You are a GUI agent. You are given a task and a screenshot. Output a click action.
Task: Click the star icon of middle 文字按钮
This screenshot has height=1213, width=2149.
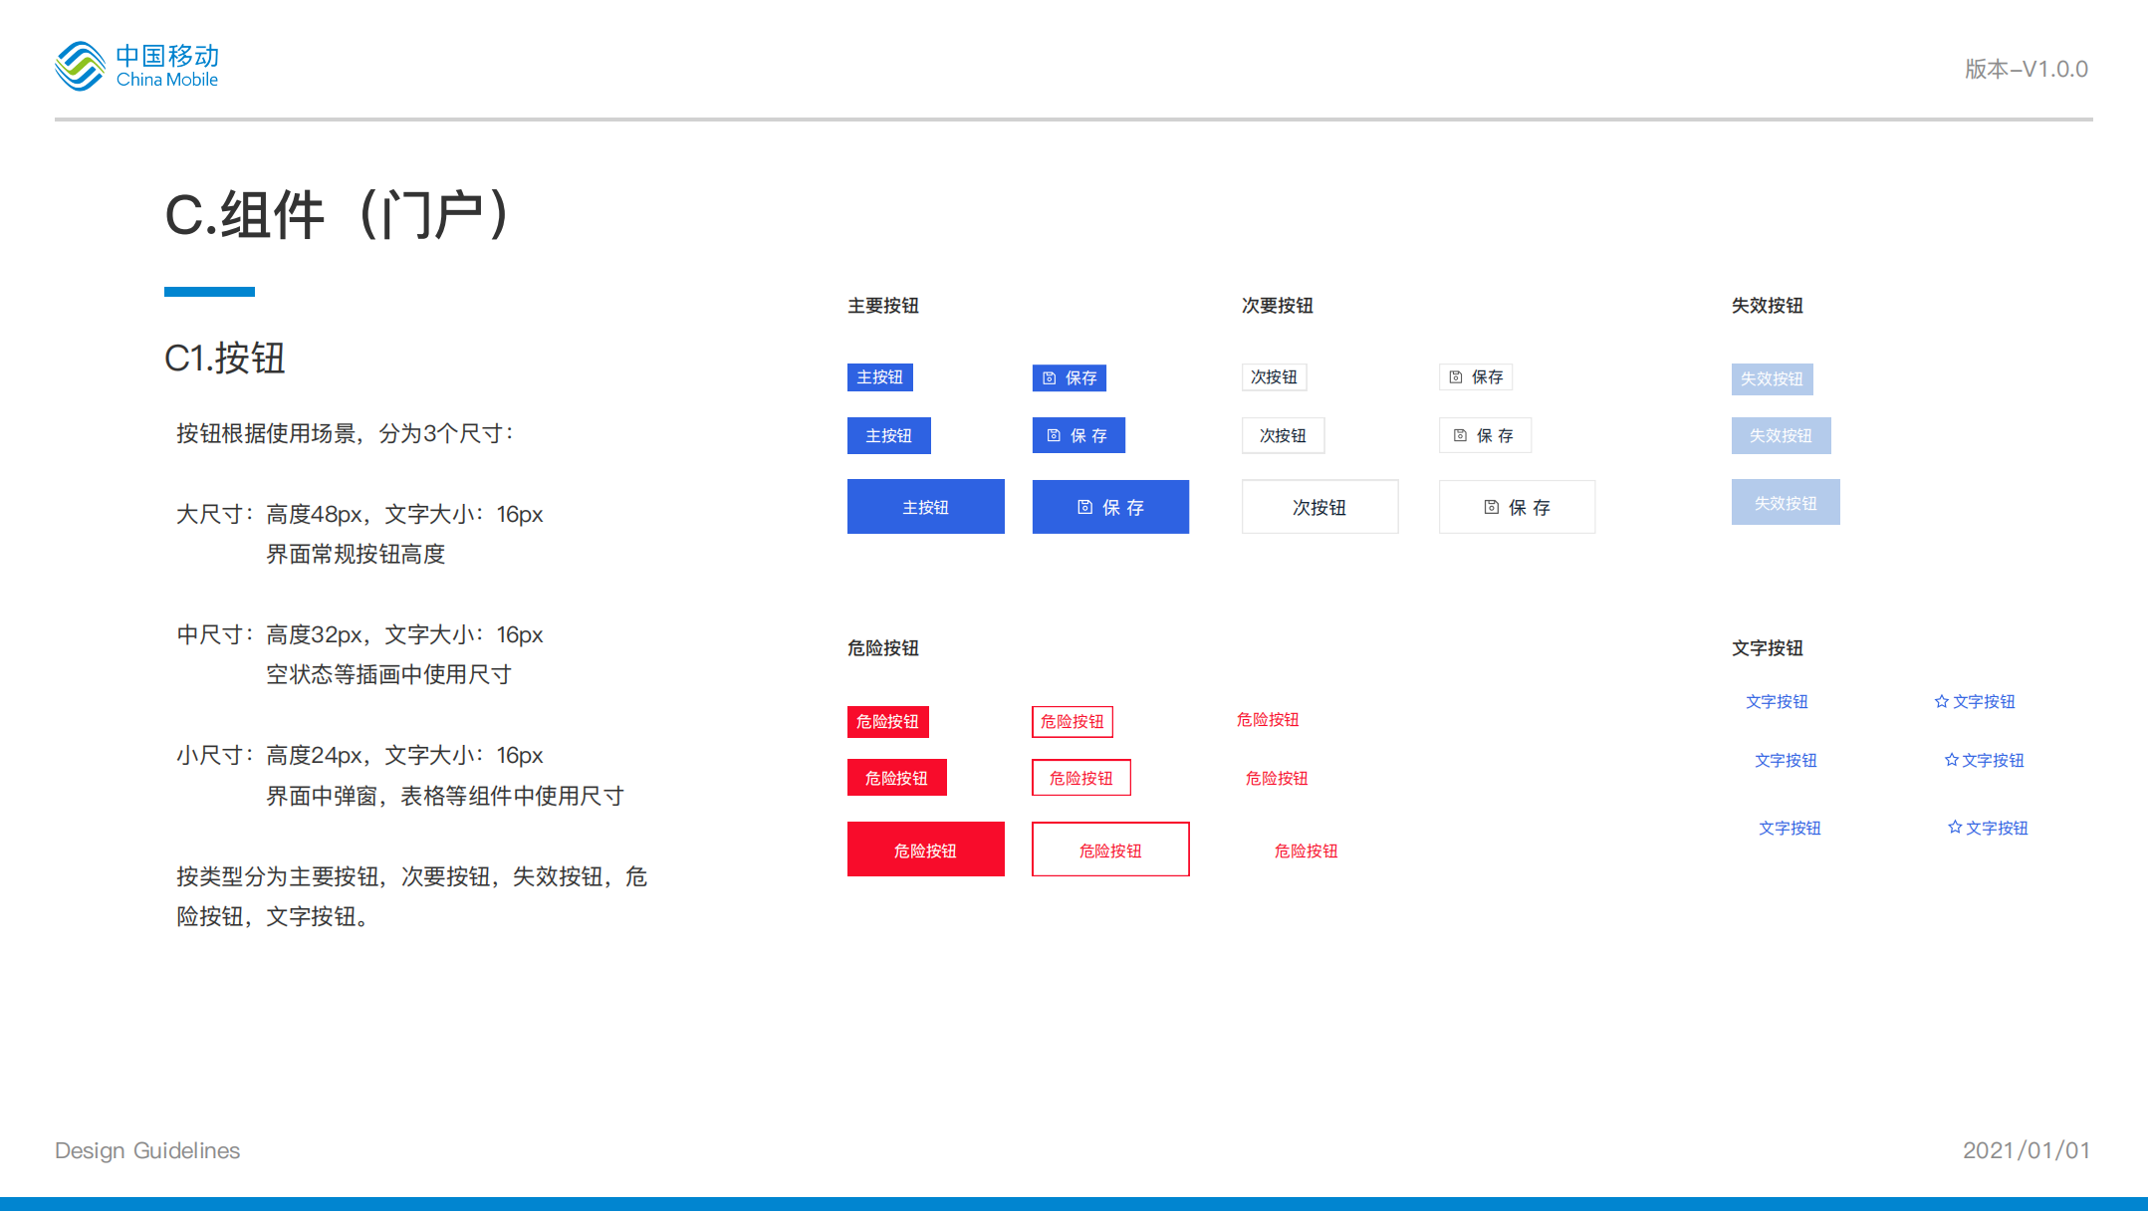point(1951,760)
